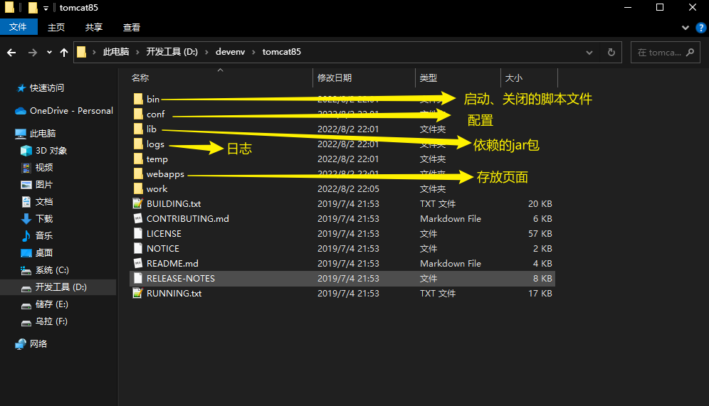Click the tomcat85 breadcrumb segment

(x=282, y=52)
